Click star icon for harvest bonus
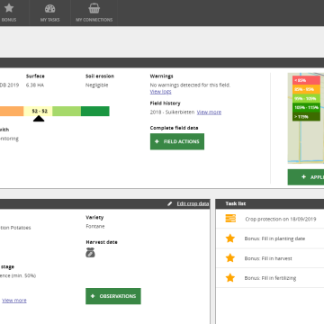 pos(230,258)
